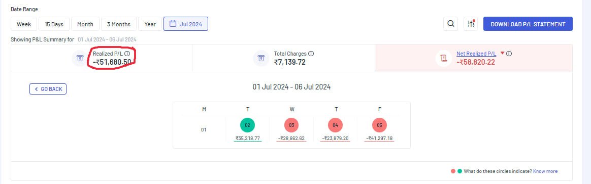The width and height of the screenshot is (591, 184).
Task: Click DOWNLOAD P/L STATEMENT button
Action: click(x=528, y=24)
